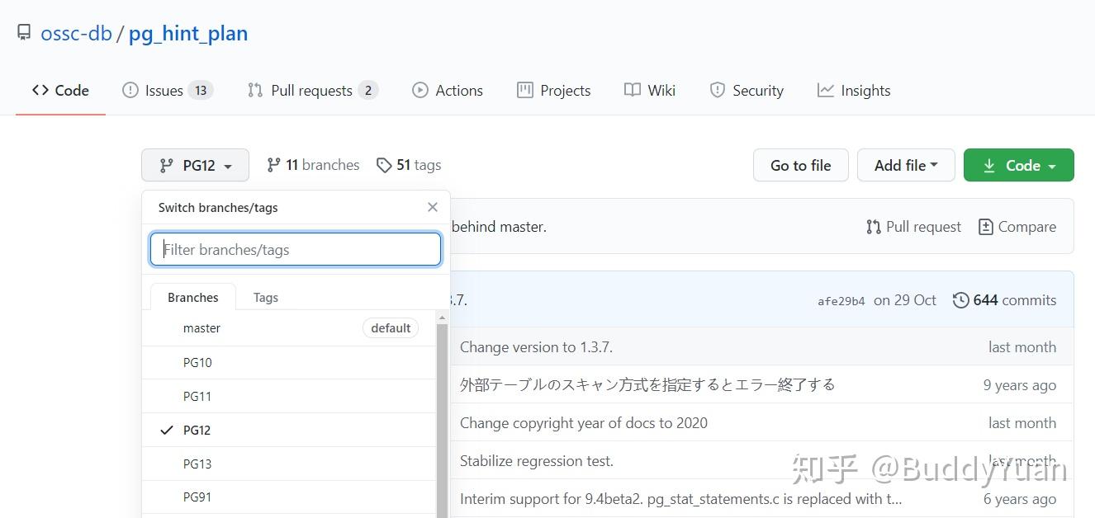Expand the green Code dropdown arrow

[1052, 166]
